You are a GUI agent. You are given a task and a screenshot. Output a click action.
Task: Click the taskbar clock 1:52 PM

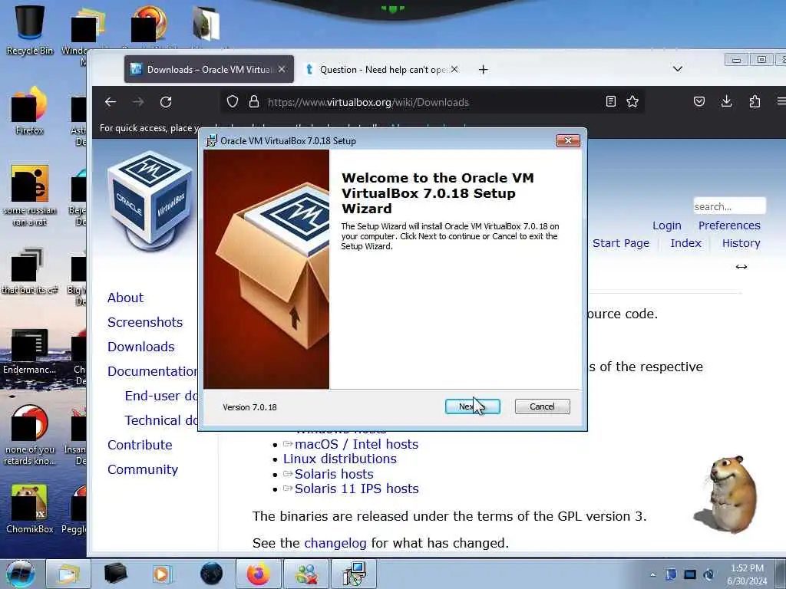click(747, 574)
